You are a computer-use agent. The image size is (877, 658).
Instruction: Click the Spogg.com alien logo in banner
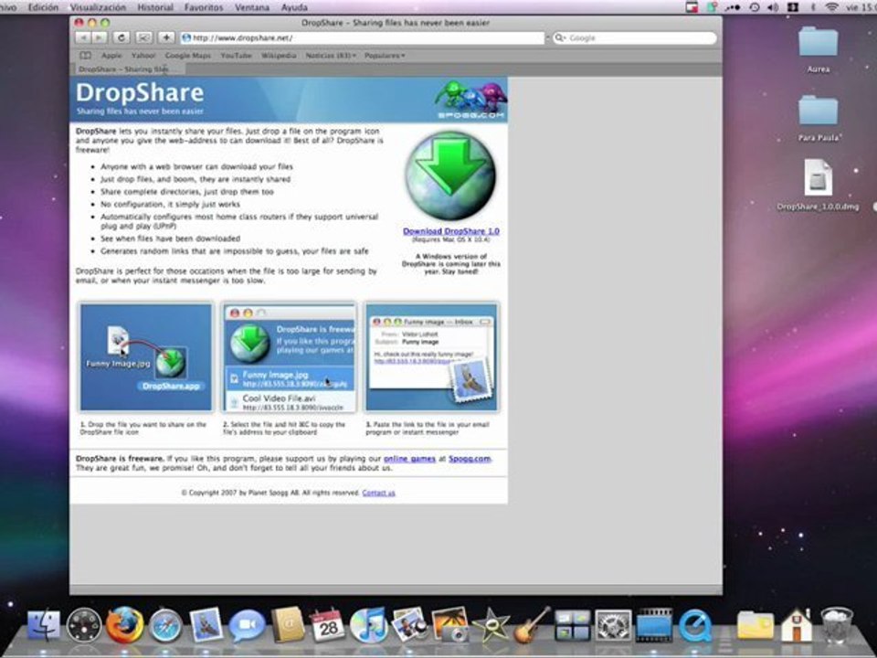(x=471, y=100)
